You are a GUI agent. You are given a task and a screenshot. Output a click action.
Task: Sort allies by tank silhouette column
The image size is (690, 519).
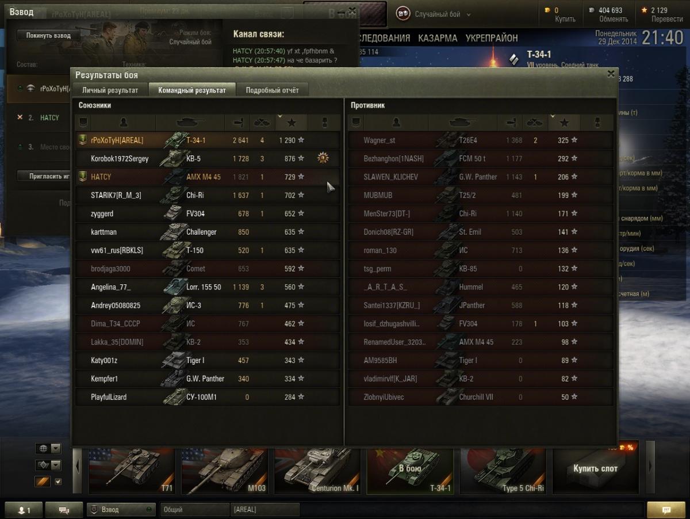tap(190, 122)
